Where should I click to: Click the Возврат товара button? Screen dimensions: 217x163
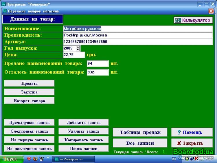(x=29, y=101)
